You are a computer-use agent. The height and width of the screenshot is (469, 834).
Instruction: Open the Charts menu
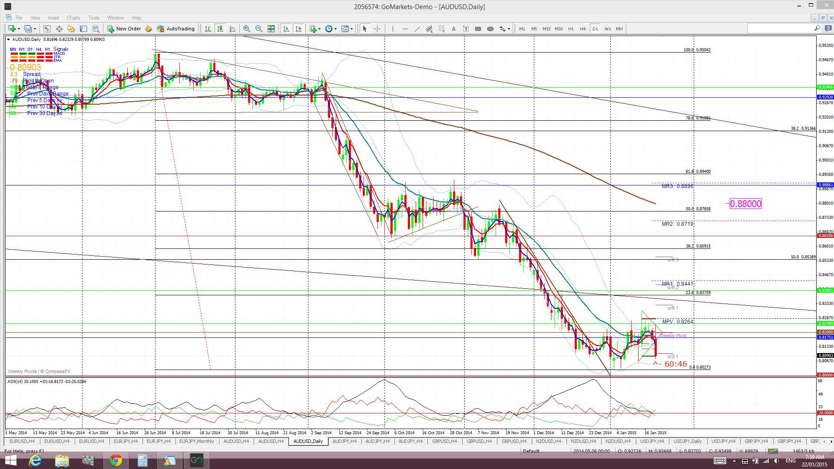tap(73, 18)
